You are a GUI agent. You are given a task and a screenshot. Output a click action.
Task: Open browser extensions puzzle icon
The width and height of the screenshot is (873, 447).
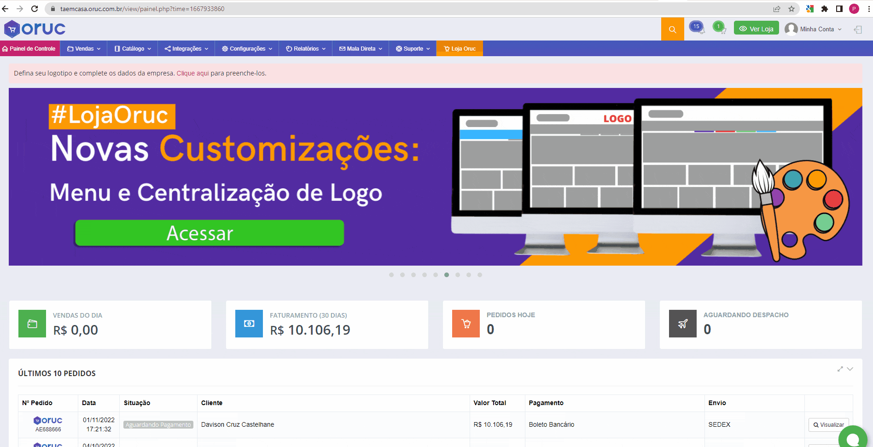825,9
